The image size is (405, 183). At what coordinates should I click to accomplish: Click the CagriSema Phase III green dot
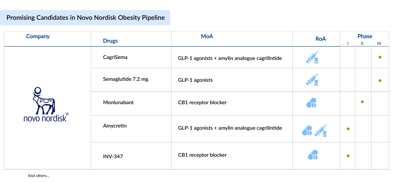click(380, 57)
